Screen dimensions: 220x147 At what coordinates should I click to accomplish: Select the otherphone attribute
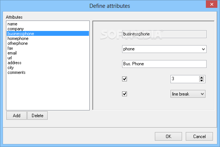[x=48, y=43]
